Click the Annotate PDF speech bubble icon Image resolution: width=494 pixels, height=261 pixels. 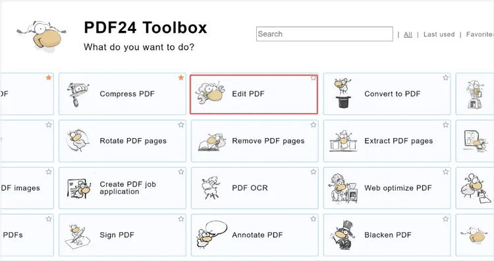tap(211, 235)
